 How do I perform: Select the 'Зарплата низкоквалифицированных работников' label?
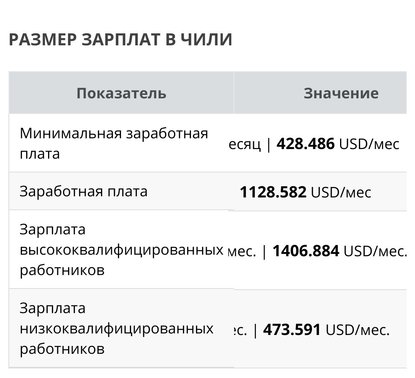click(116, 328)
